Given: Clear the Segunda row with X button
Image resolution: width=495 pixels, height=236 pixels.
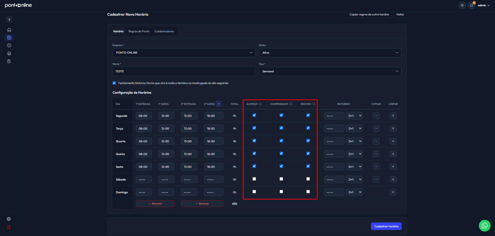Looking at the screenshot, I should (393, 116).
